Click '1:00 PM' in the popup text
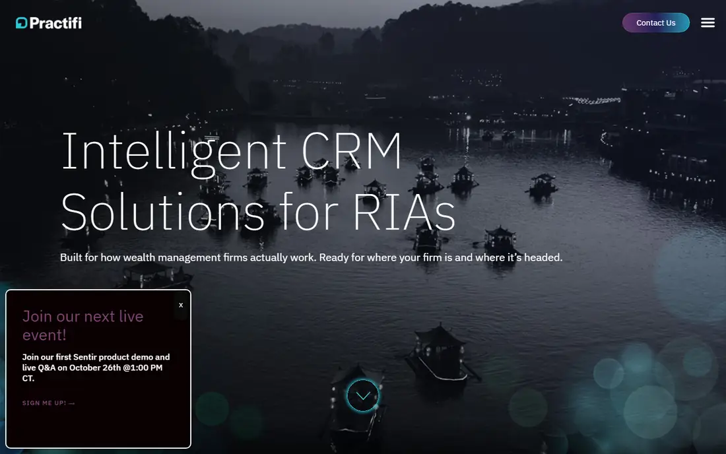The image size is (726, 454). pyautogui.click(x=147, y=368)
